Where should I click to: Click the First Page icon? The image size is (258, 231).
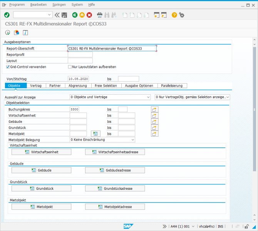(x=124, y=15)
